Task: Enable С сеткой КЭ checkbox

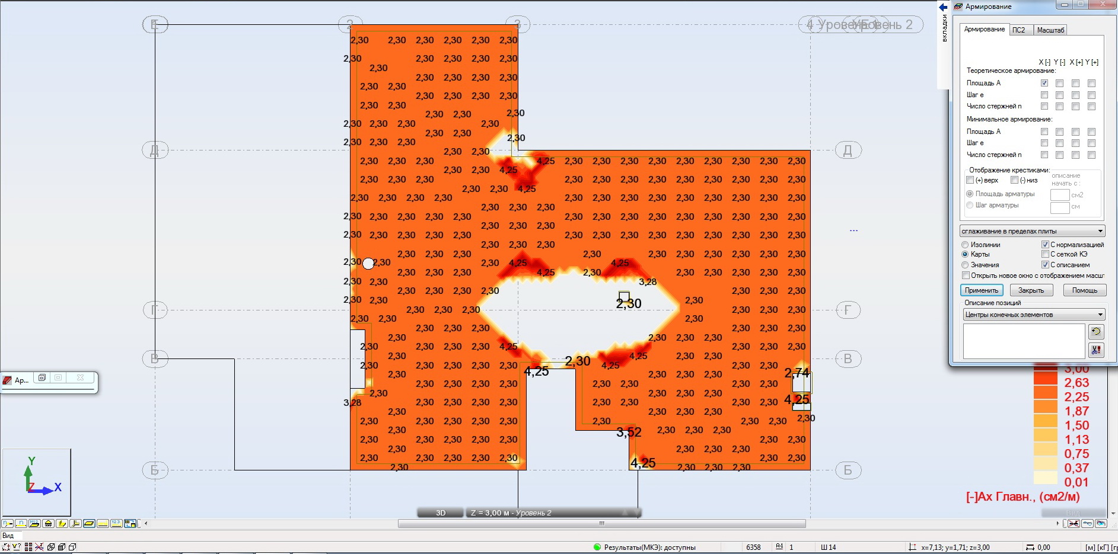Action: tap(1045, 254)
